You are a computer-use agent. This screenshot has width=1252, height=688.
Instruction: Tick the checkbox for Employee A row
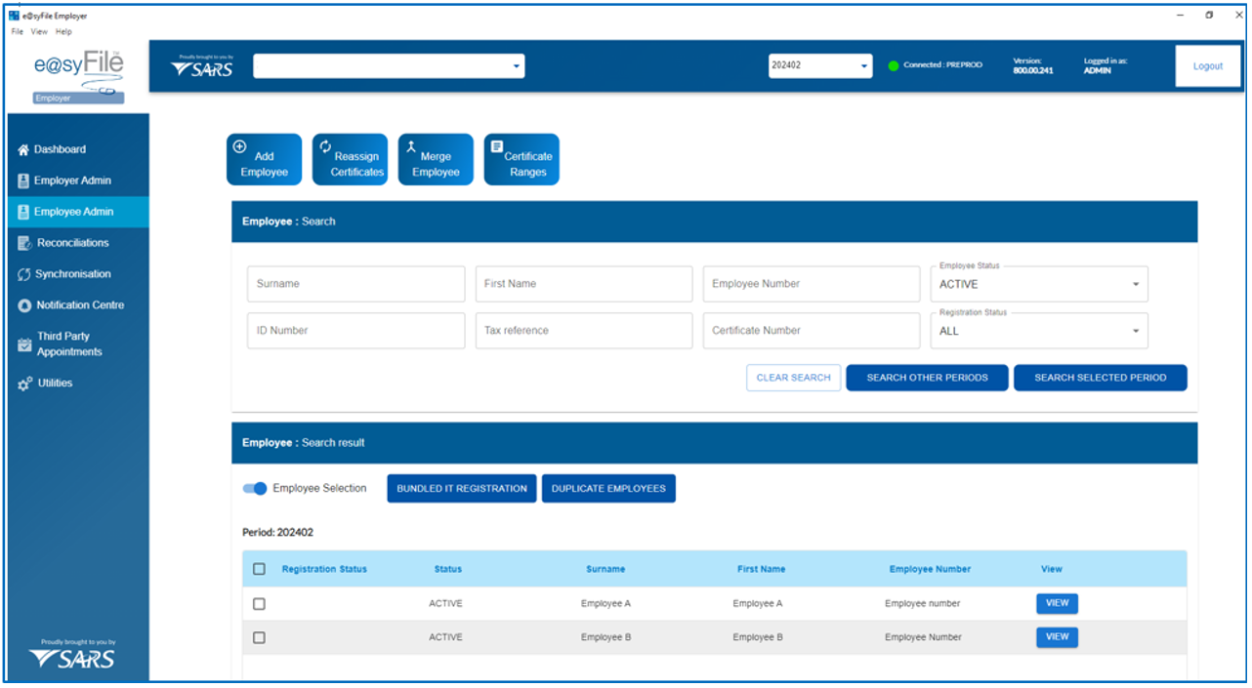click(x=259, y=604)
